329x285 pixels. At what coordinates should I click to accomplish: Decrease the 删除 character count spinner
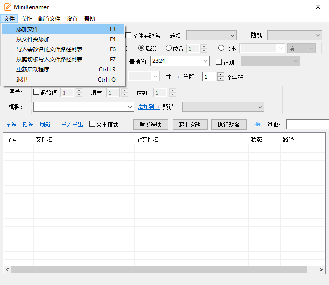(221, 79)
